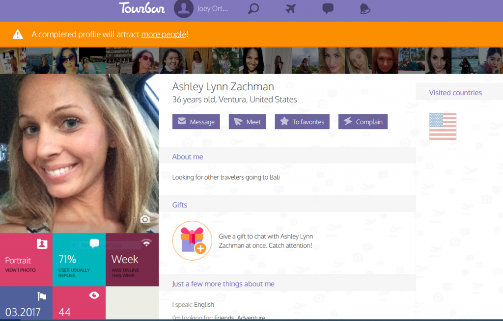
Task: Click the 71% user usually replies tile
Action: tap(79, 260)
